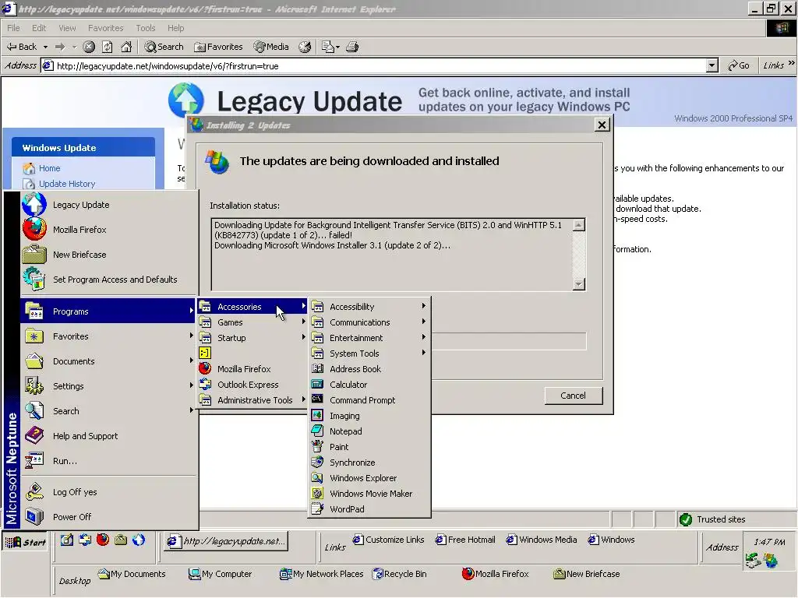
Task: Click the unnamed yellow program icon
Action: point(205,353)
